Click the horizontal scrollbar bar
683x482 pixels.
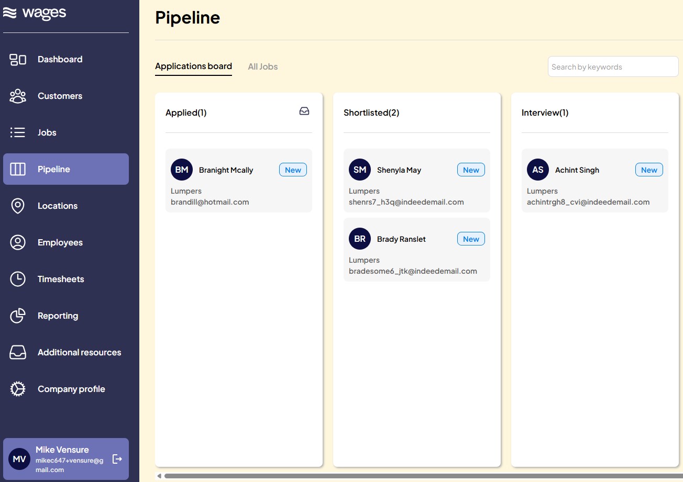[x=423, y=476]
